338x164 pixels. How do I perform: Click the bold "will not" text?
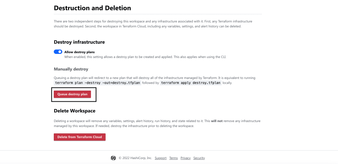coord(217,121)
